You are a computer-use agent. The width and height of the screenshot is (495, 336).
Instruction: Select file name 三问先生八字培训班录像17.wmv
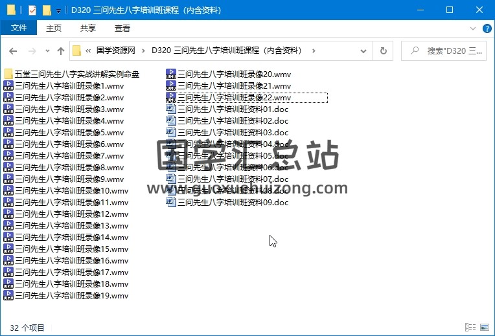click(72, 273)
